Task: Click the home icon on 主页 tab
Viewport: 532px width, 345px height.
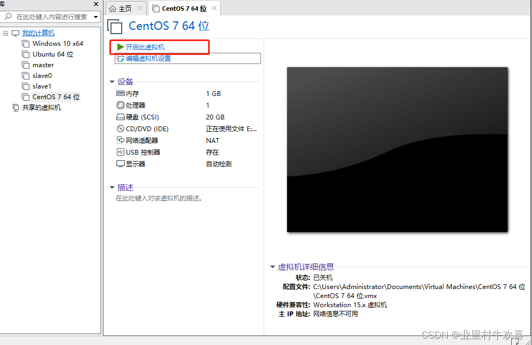Action: pyautogui.click(x=113, y=9)
